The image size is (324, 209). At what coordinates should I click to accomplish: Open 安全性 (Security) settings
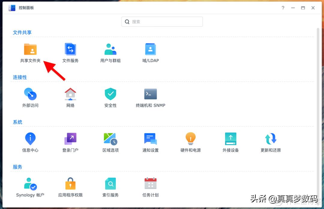[x=110, y=97]
